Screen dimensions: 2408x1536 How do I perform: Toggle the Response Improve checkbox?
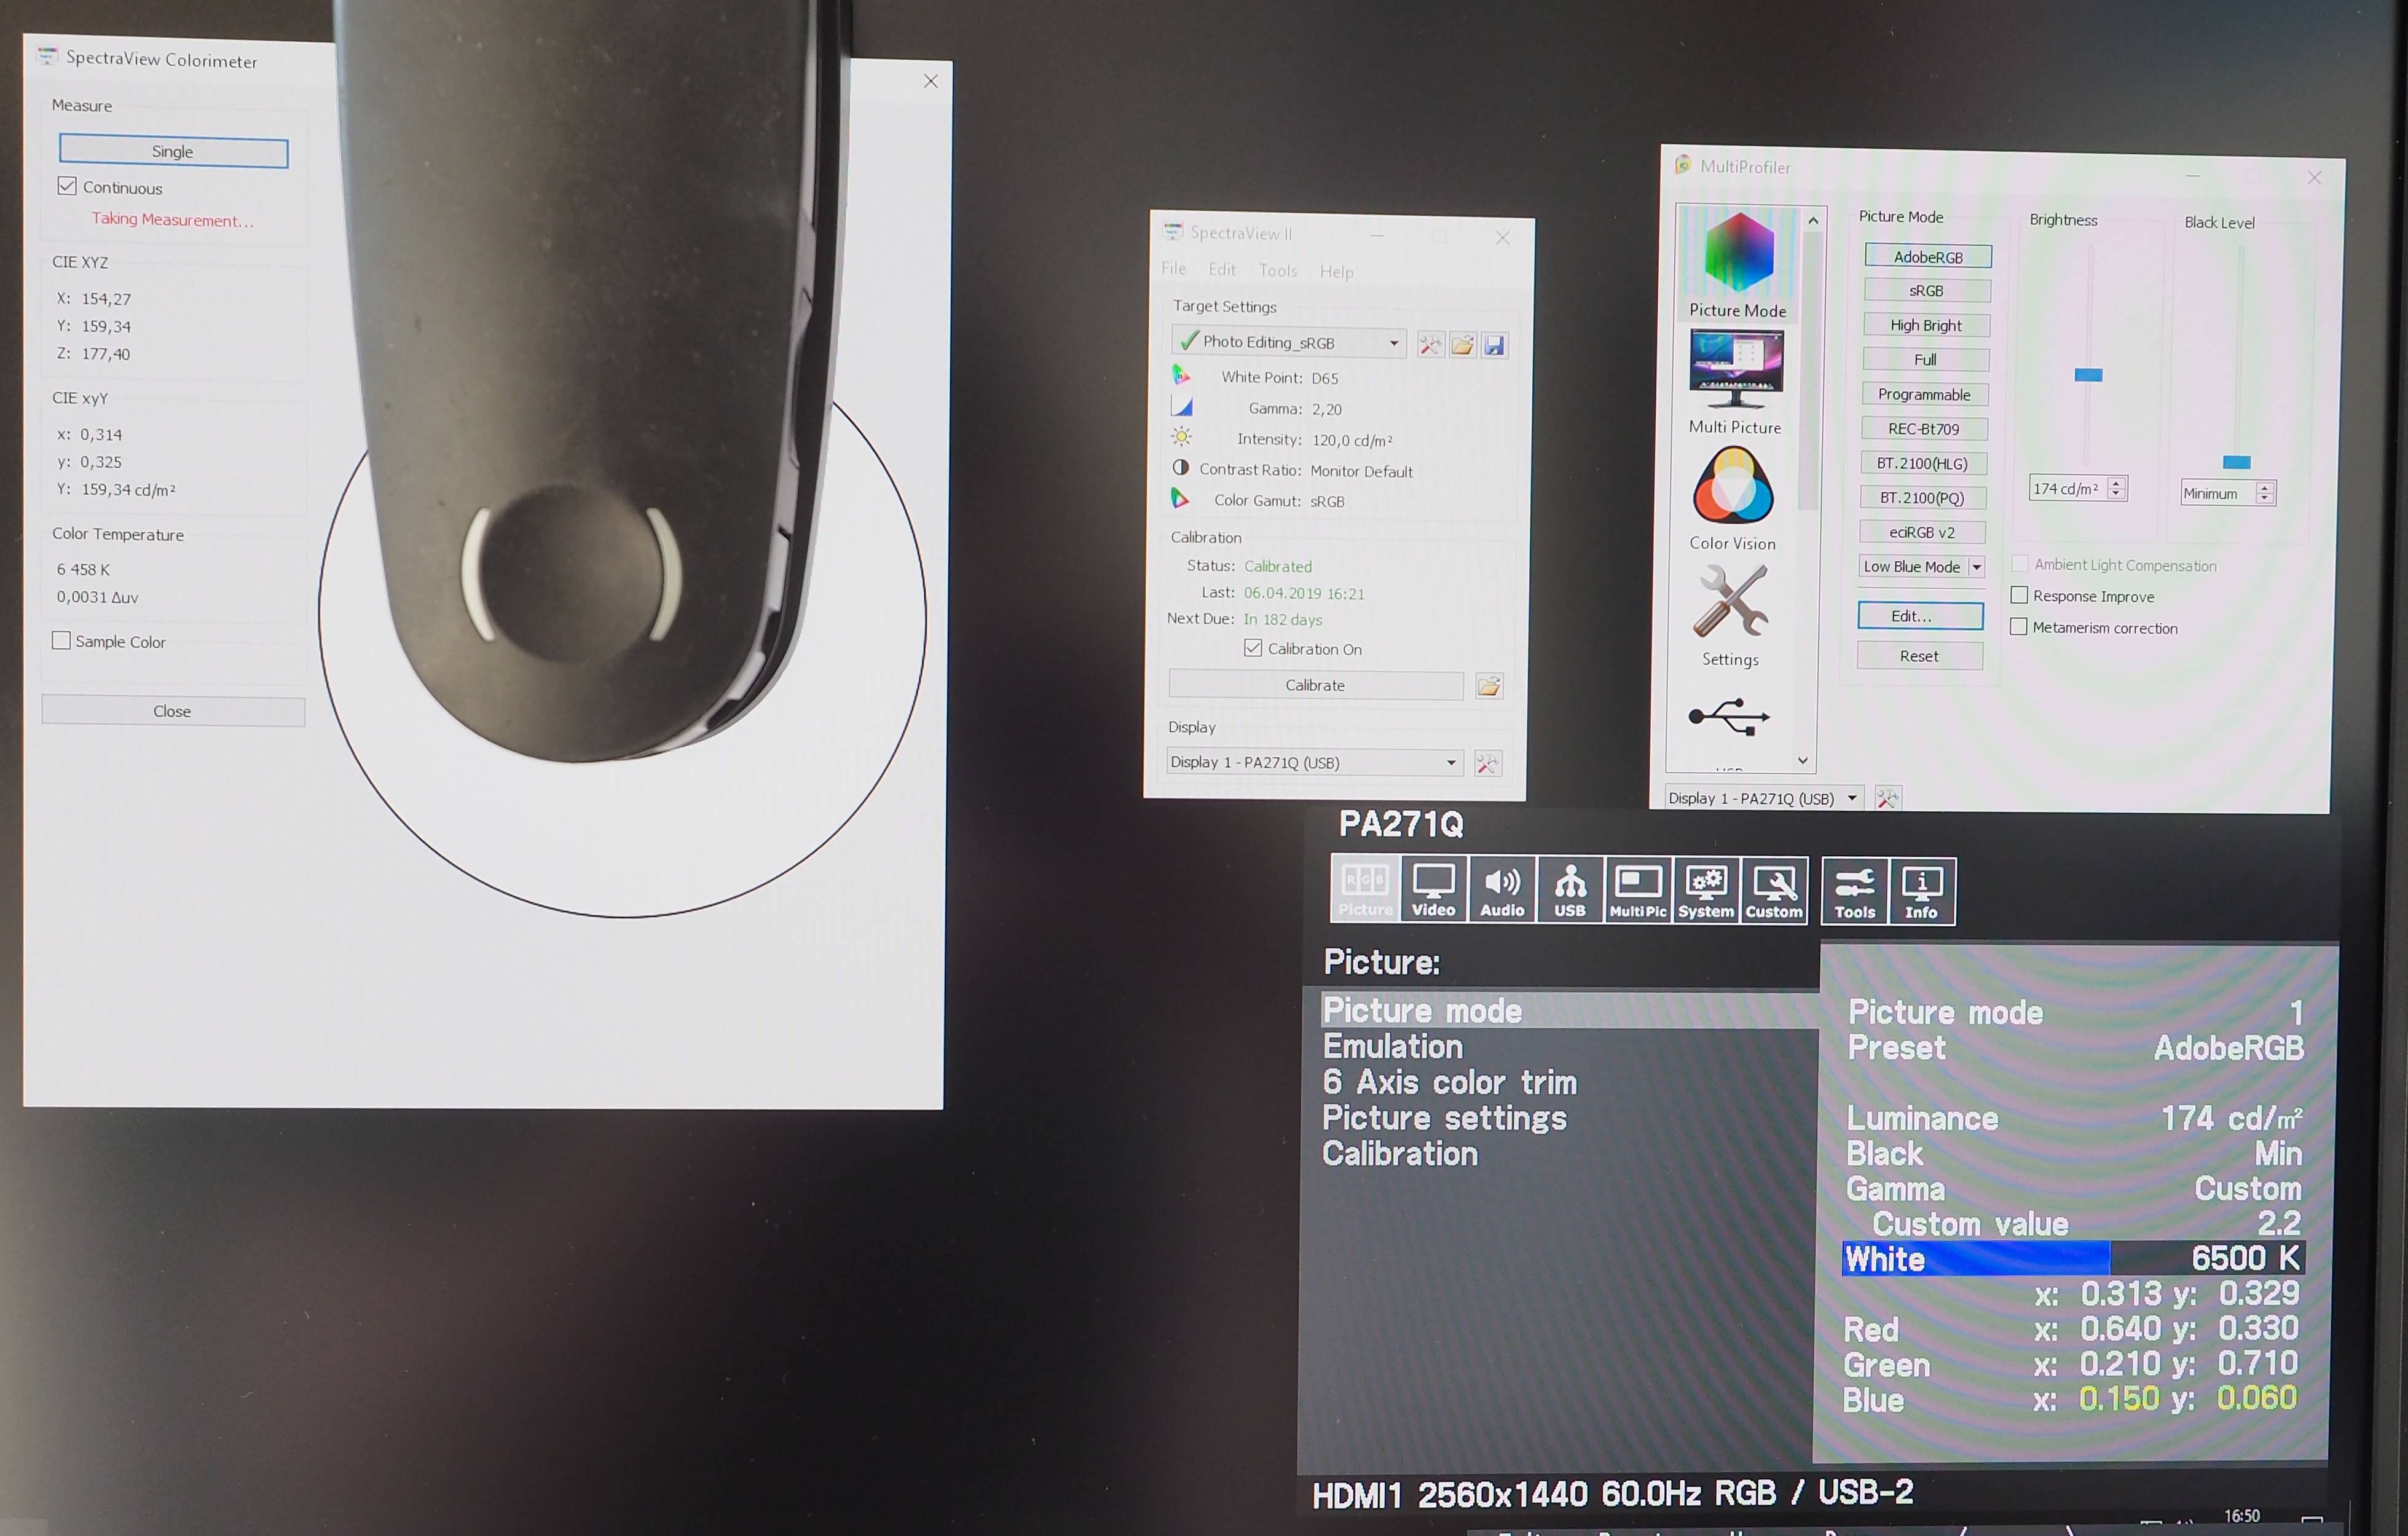click(x=2019, y=595)
